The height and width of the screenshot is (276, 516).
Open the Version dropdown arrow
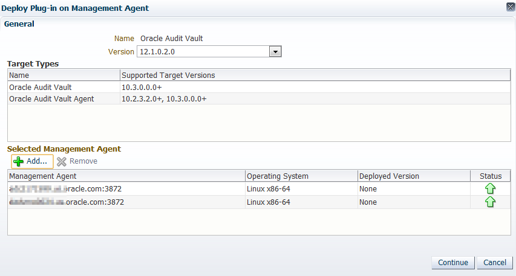(x=275, y=51)
